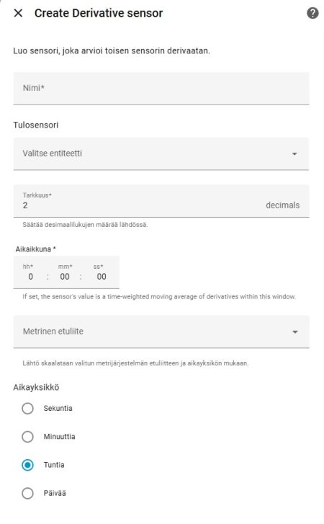Viewport: 324px width, 524px height.
Task: Select the Sekuntia label text
Action: (58, 409)
